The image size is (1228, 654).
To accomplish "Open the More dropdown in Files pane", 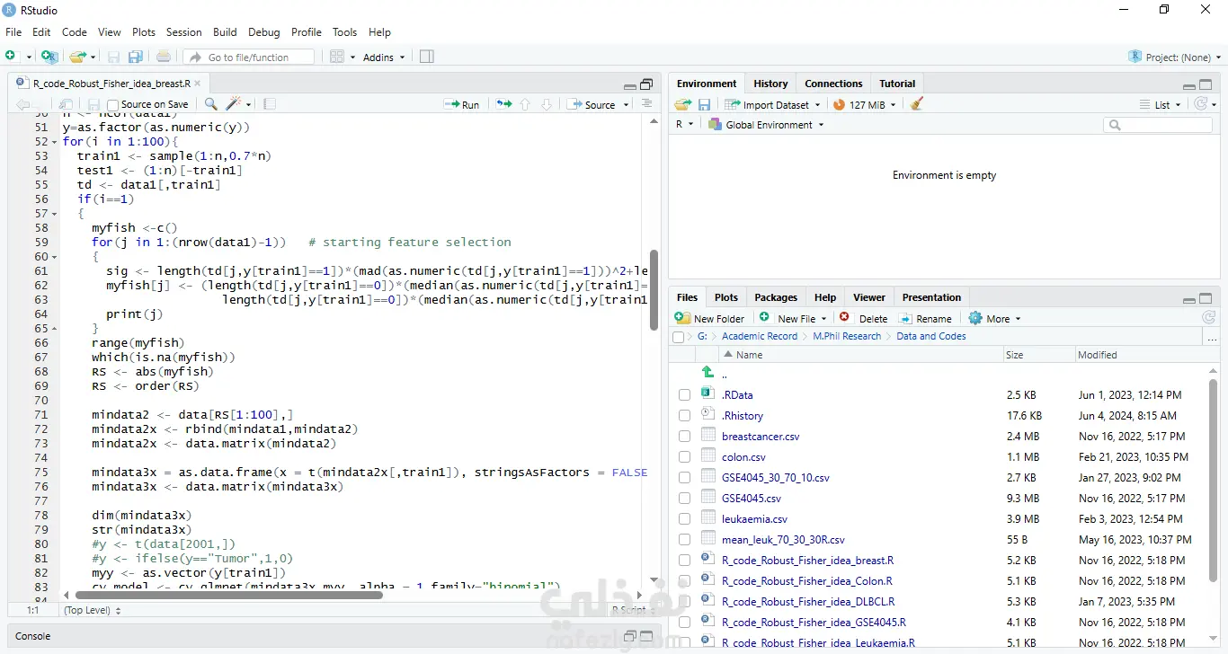I will click(995, 318).
